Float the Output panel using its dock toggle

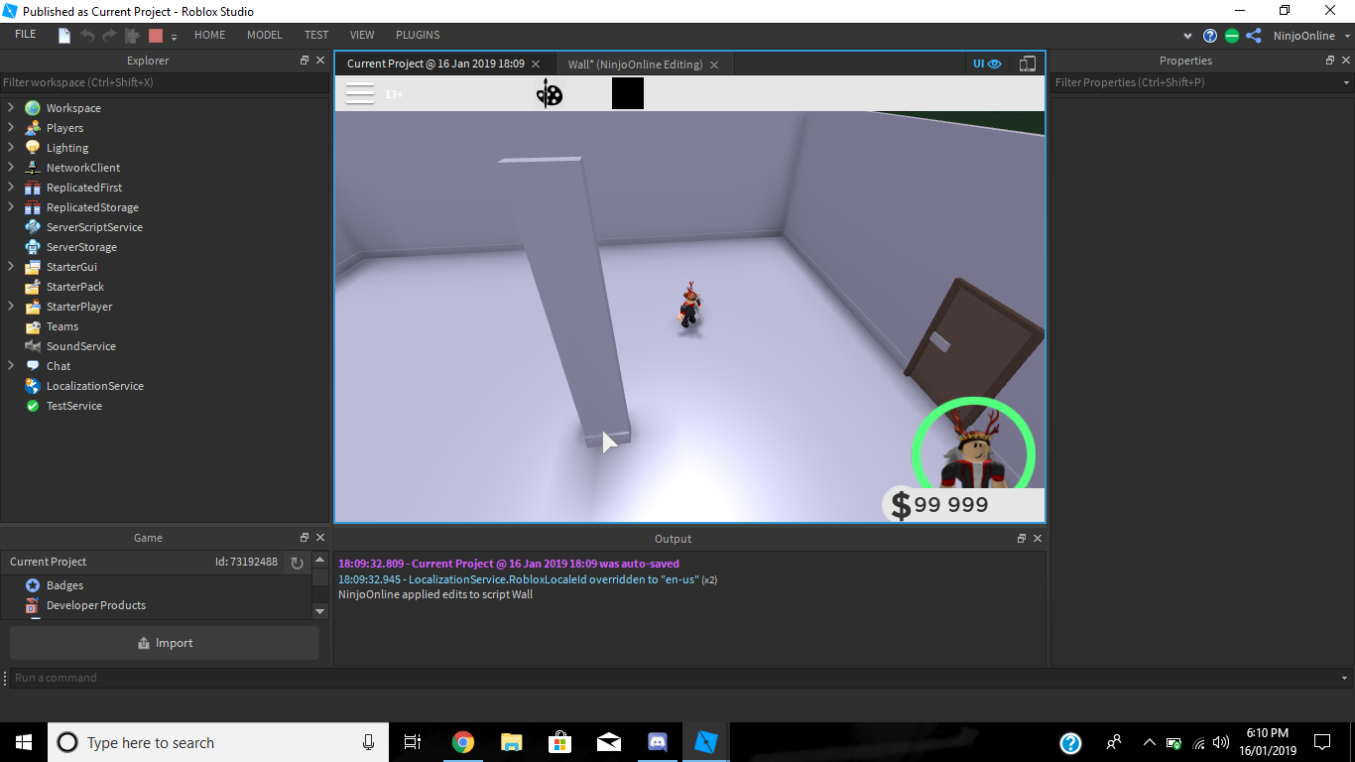pyautogui.click(x=1021, y=538)
